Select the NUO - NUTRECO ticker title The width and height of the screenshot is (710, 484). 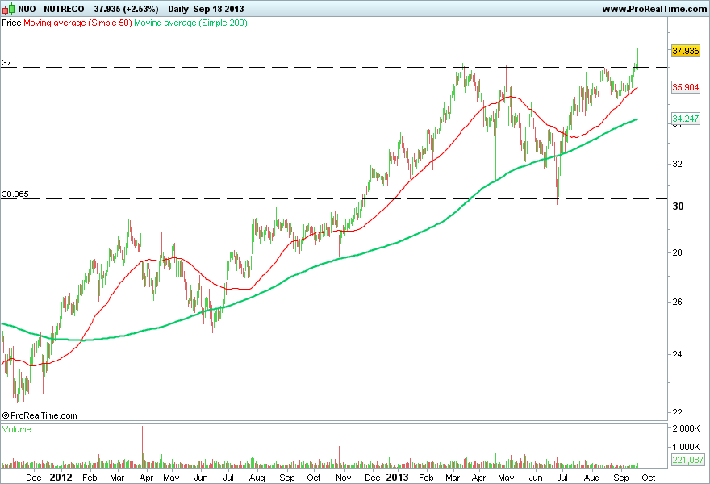[x=51, y=9]
